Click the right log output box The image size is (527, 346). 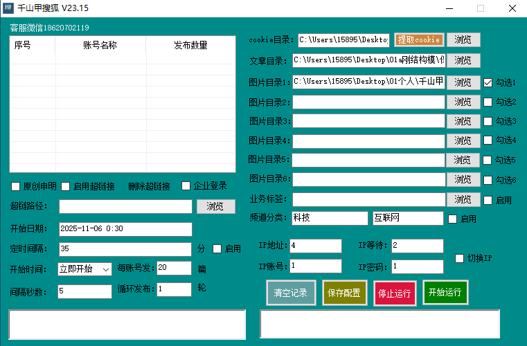click(x=379, y=324)
